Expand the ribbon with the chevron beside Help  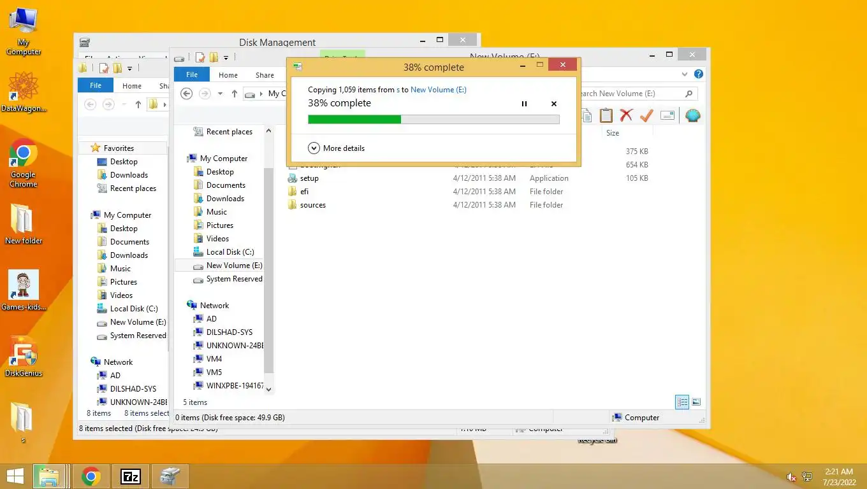coord(686,74)
